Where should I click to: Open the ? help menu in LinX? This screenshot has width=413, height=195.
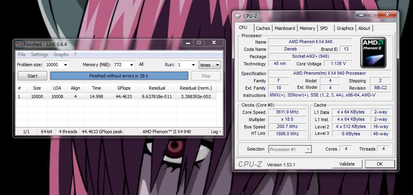[x=75, y=55]
